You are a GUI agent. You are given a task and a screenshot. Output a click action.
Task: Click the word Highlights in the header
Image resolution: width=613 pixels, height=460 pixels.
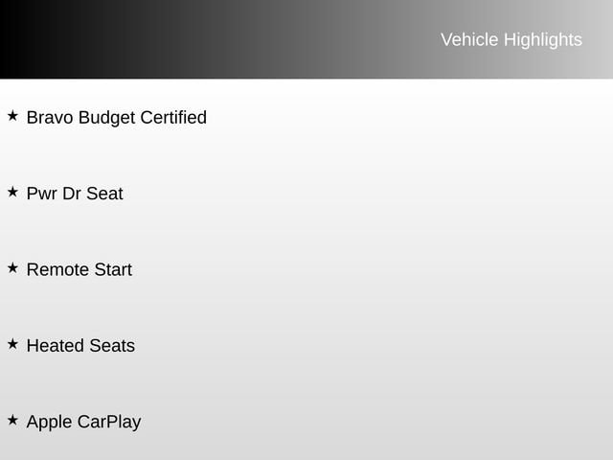(x=543, y=40)
